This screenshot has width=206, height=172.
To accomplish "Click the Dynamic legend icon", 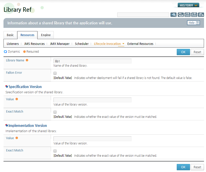I will click(5, 52).
